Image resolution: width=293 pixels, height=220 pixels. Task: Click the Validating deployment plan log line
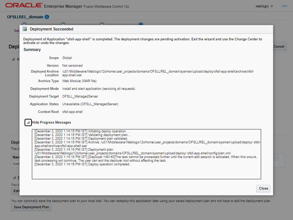[82, 135]
